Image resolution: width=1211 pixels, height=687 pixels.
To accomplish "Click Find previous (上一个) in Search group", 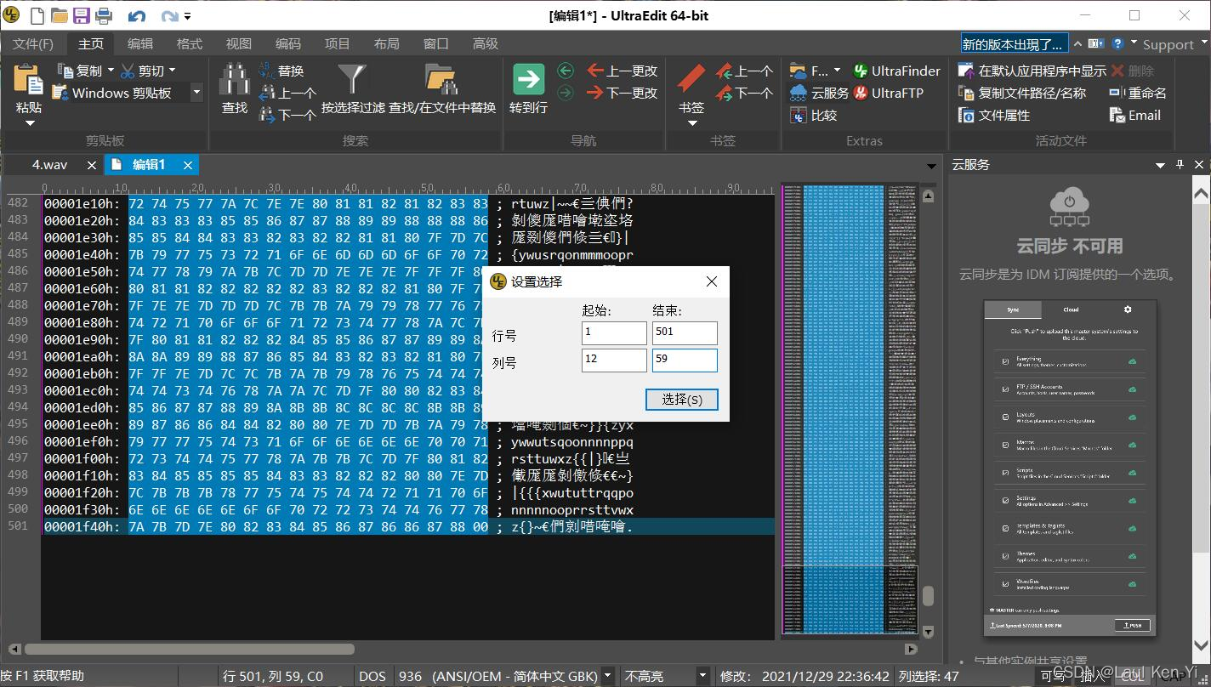I will tap(287, 93).
